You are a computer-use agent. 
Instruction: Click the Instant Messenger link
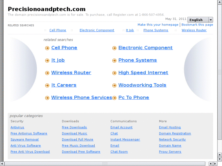pos(125,140)
